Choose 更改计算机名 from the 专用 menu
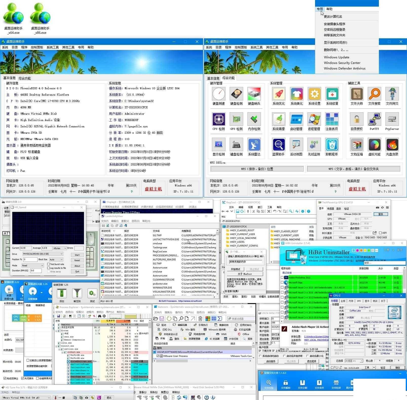Viewport: 407px width, 400px height. (x=333, y=16)
